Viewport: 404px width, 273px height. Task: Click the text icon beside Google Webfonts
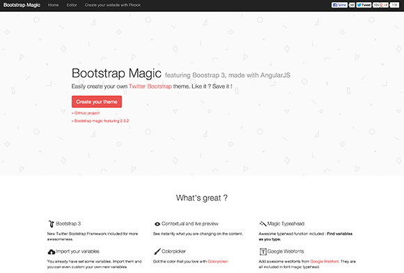click(x=263, y=251)
